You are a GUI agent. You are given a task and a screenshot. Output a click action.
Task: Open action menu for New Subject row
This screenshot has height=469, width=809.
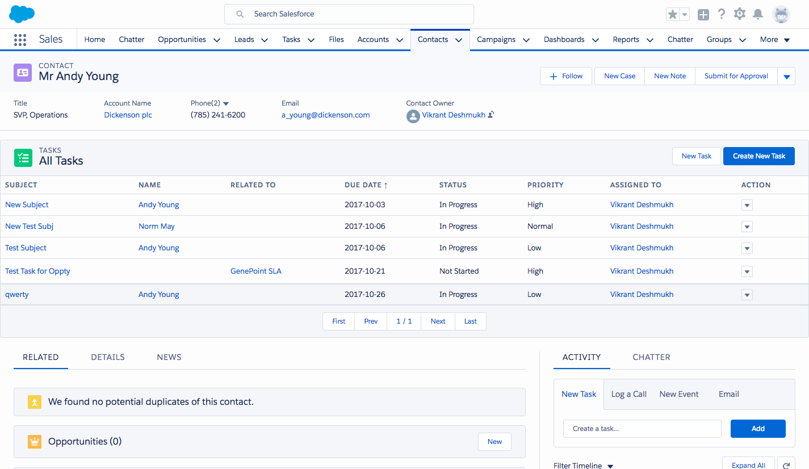747,205
